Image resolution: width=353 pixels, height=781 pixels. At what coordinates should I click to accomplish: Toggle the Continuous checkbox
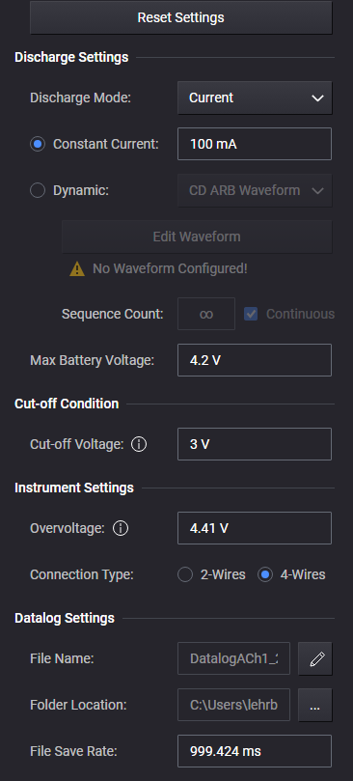(x=251, y=314)
